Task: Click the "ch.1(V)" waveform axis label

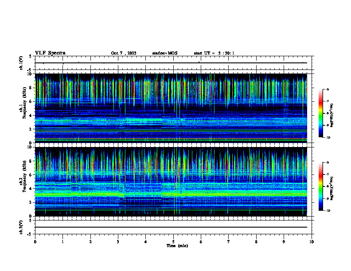Action: tap(21, 63)
